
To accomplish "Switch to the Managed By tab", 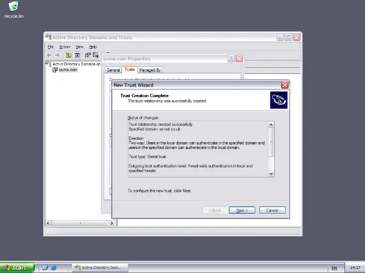I will click(x=150, y=70).
